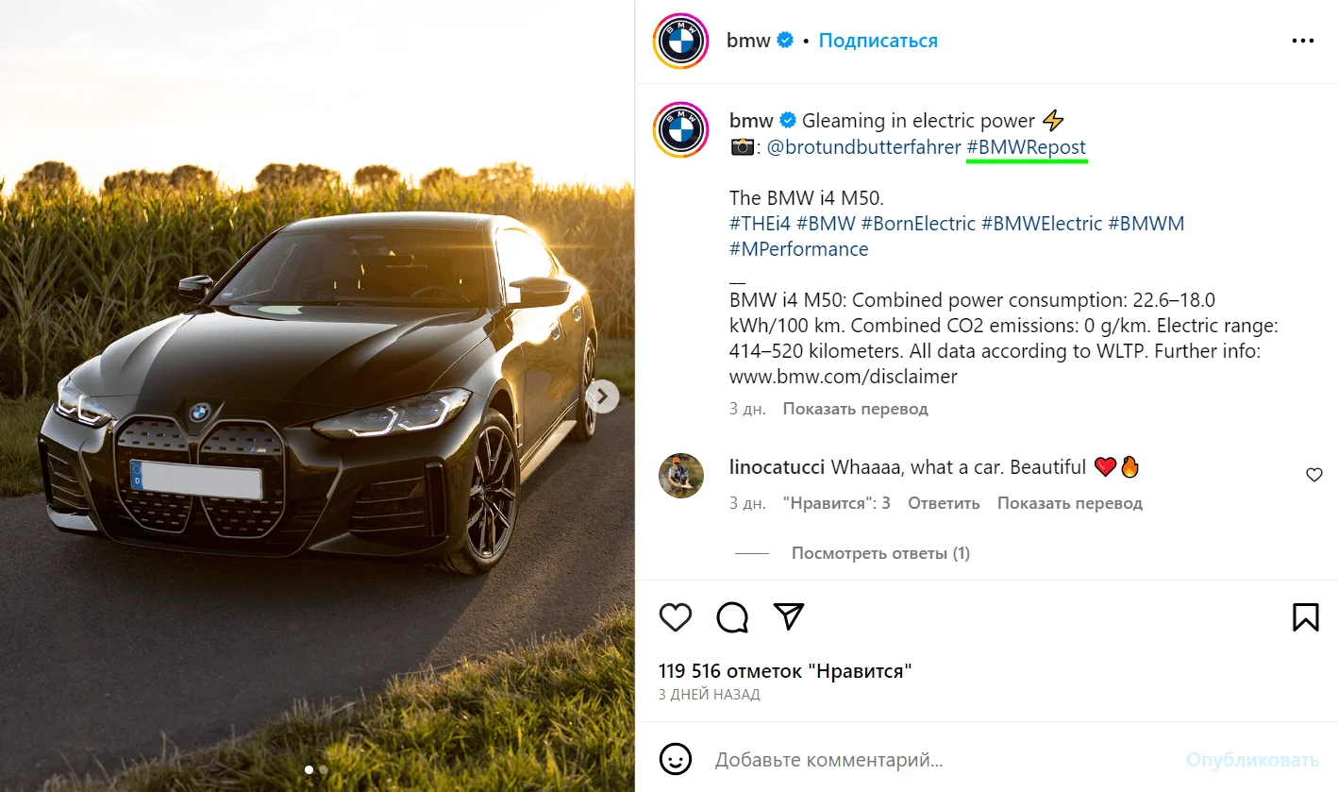Viewport: 1338px width, 792px height.
Task: Follow BMW via "Подписаться" link
Action: [878, 41]
